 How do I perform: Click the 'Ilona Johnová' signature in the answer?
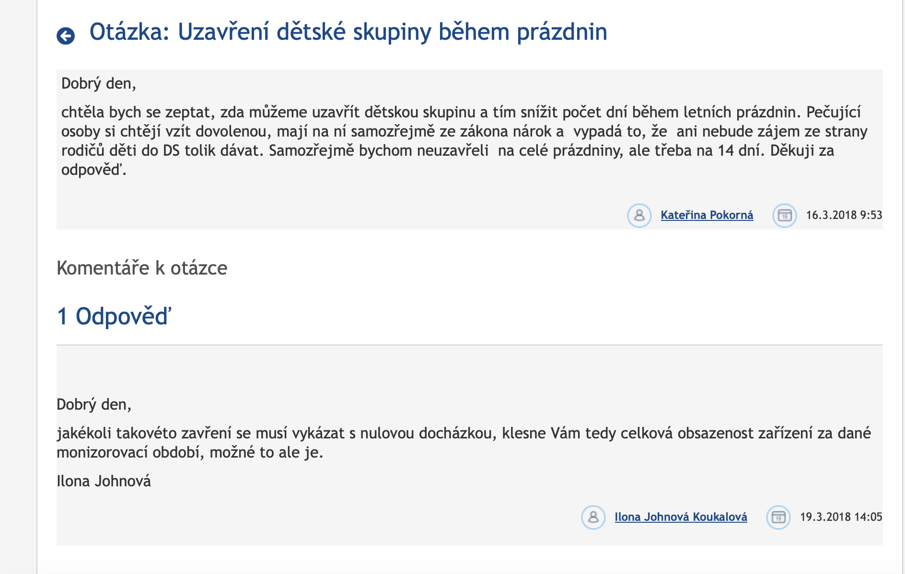(x=104, y=481)
